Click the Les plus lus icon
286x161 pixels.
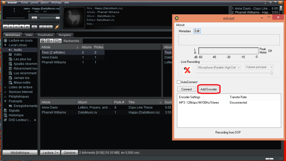point(10,59)
